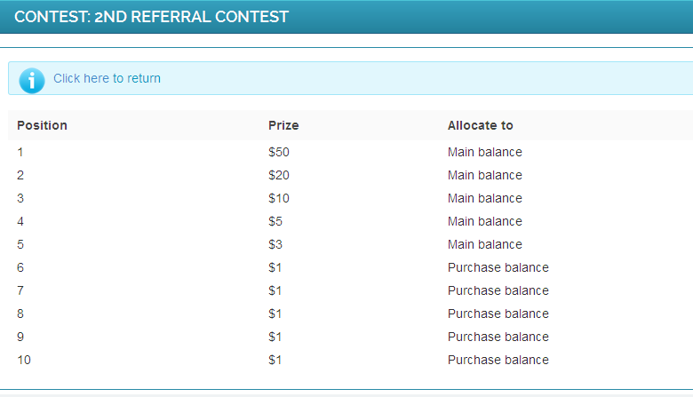
Task: Click Purchase balance in position 10 row
Action: [498, 360]
